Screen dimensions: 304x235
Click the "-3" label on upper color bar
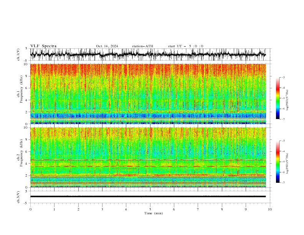point(283,77)
